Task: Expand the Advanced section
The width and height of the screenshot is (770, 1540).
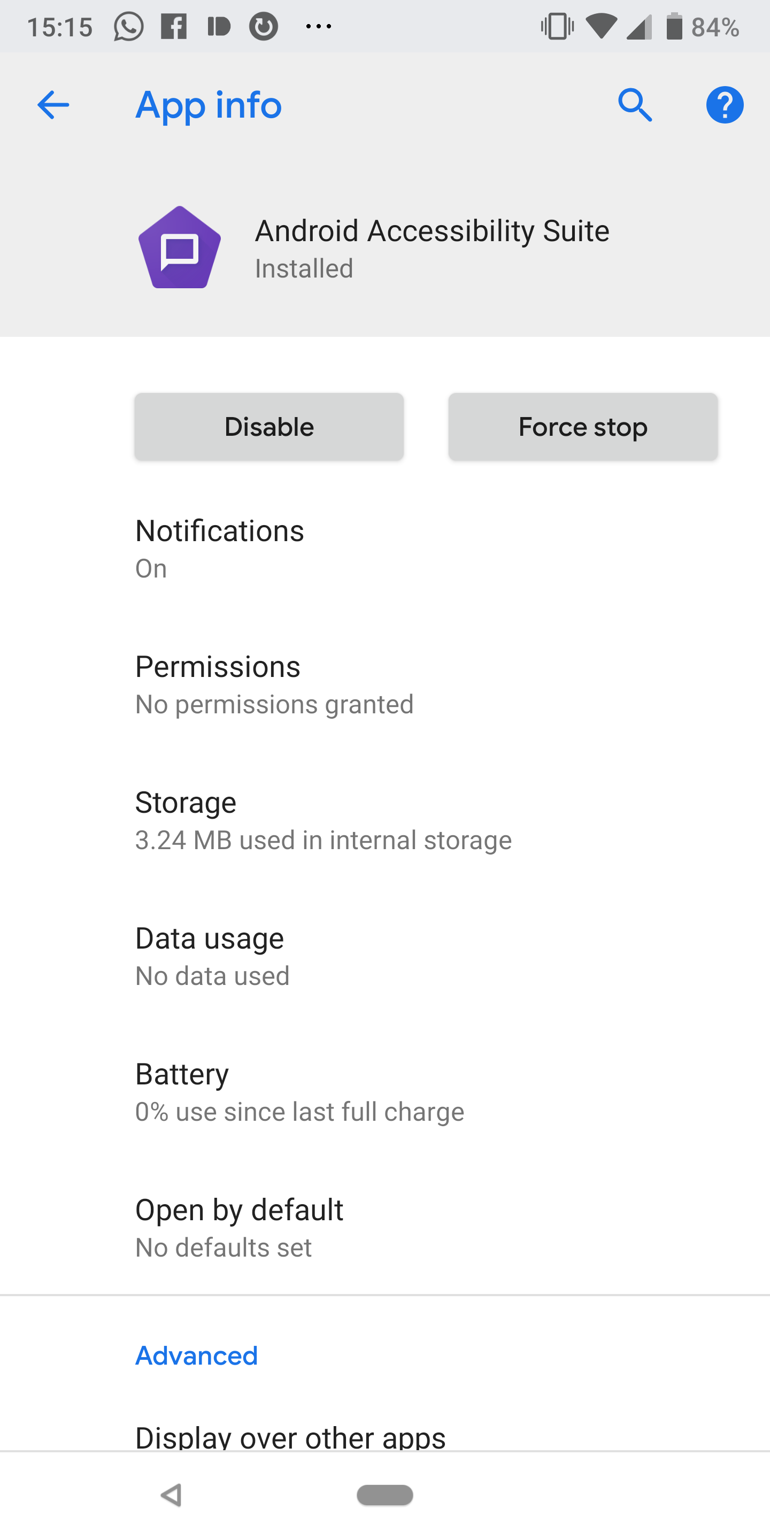Action: (x=196, y=1356)
